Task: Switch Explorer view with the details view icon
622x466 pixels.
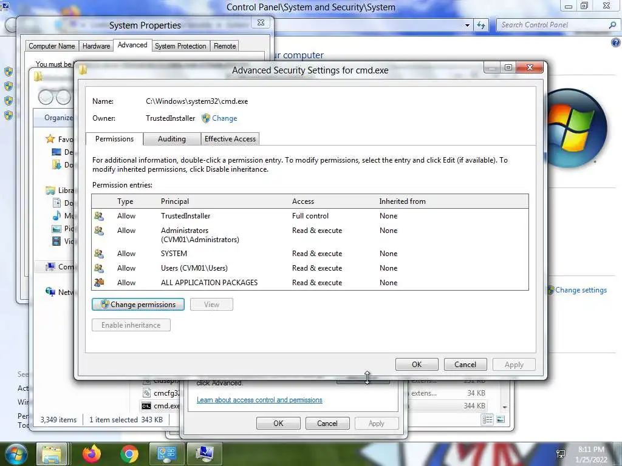Action: click(x=487, y=420)
